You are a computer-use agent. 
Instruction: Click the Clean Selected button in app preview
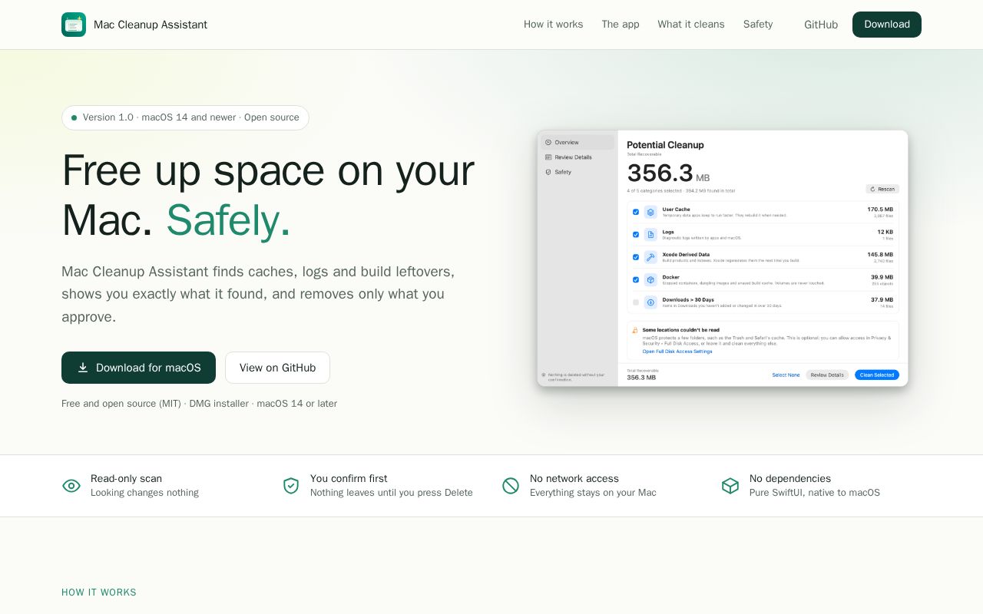click(877, 375)
